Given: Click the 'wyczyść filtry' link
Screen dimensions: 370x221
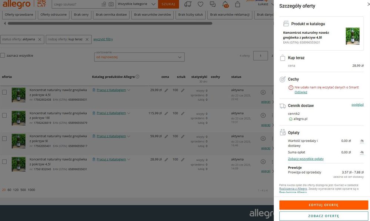Looking at the screenshot, I should (x=103, y=39).
